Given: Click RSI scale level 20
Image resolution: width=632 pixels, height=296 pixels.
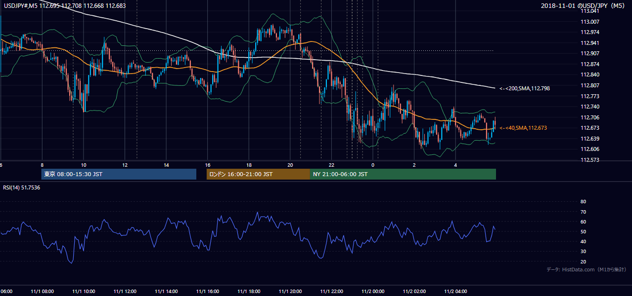Looking at the screenshot, I should (x=583, y=261).
